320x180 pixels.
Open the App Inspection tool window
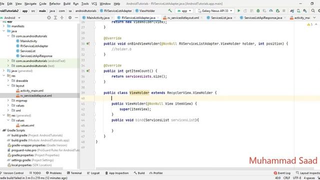116,173
